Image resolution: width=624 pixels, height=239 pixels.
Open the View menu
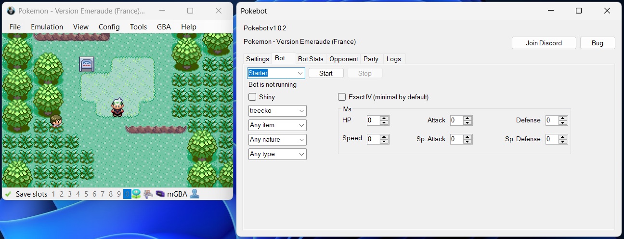pos(81,27)
